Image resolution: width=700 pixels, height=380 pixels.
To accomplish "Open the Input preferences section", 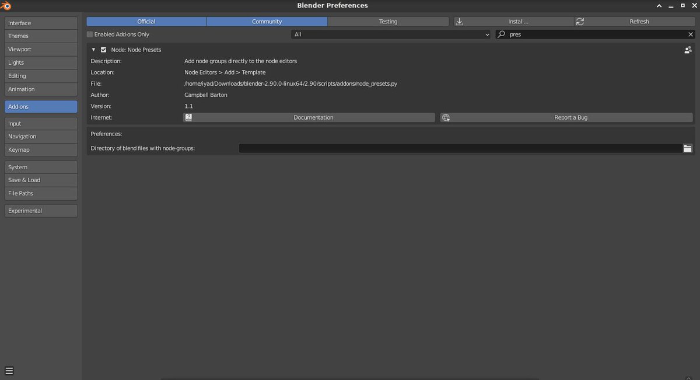I will point(41,124).
